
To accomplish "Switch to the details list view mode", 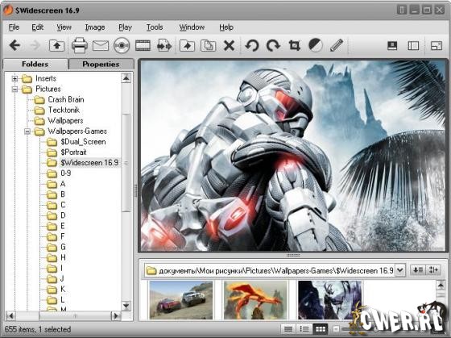I will click(288, 329).
